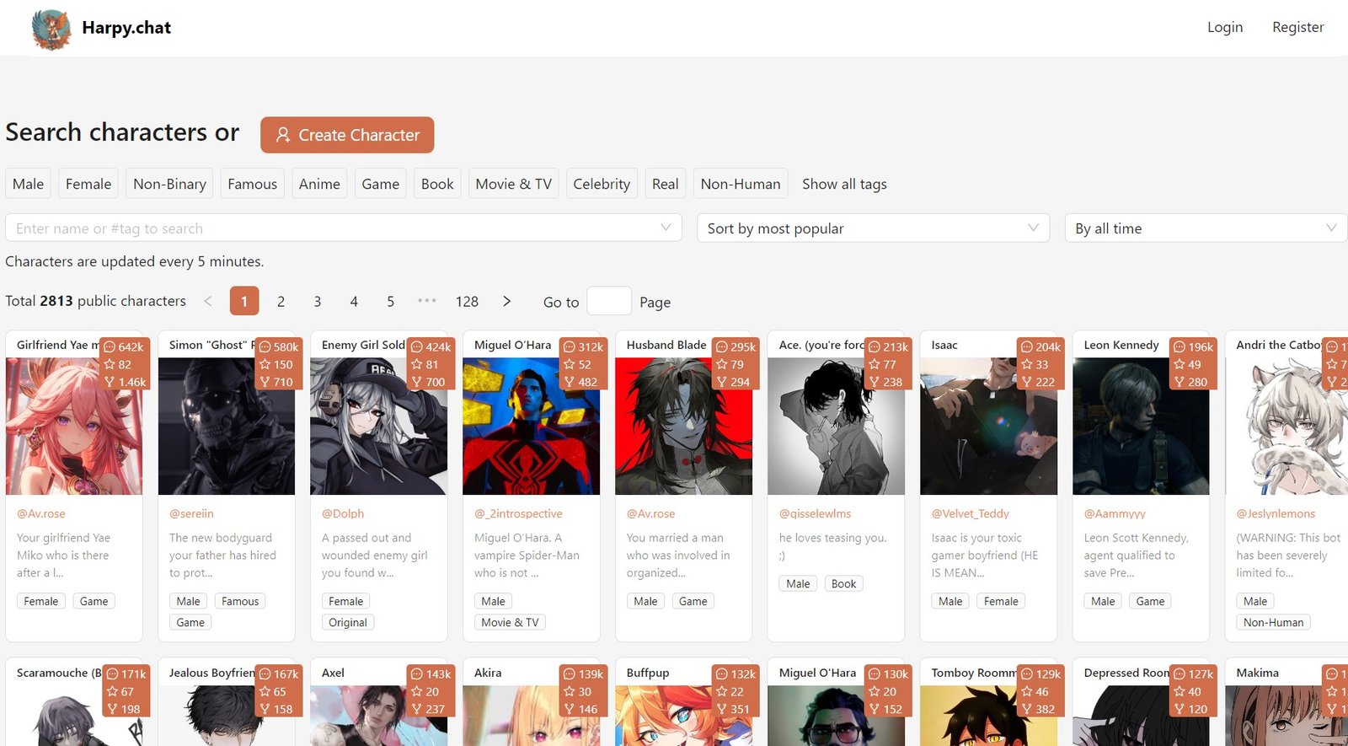1348x746 pixels.
Task: Click Show all tags
Action: 844,184
